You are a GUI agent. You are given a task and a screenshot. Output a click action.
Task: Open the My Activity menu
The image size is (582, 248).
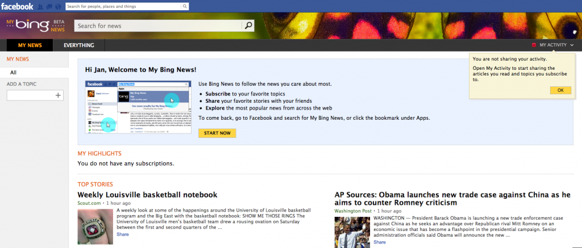click(x=553, y=45)
